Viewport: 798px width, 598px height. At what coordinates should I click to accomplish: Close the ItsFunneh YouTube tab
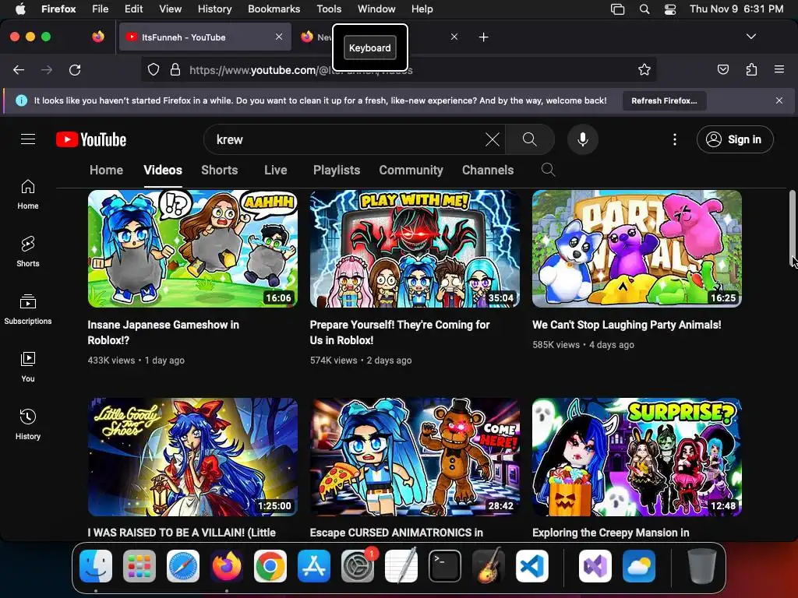click(279, 37)
